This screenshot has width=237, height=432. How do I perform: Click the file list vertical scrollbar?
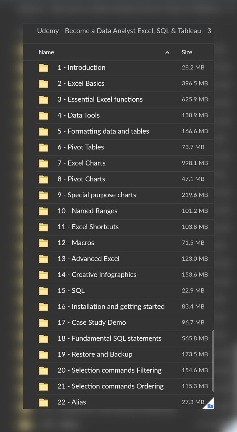[x=213, y=361]
